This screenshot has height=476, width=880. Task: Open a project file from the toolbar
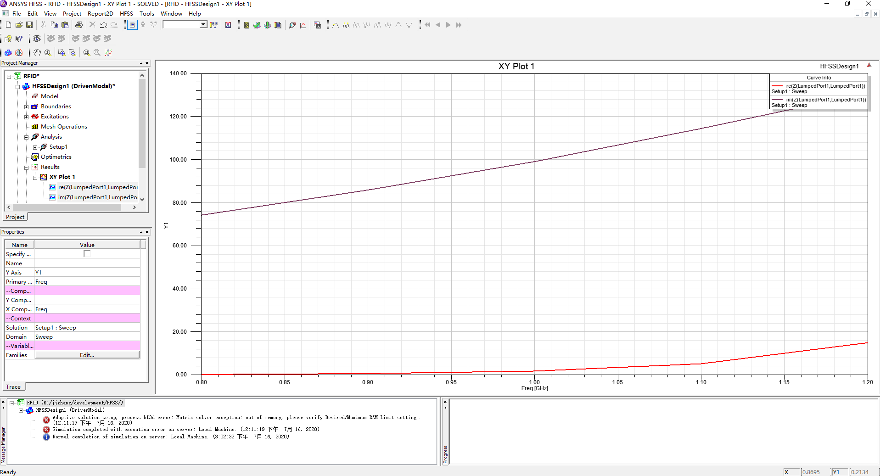(x=19, y=25)
